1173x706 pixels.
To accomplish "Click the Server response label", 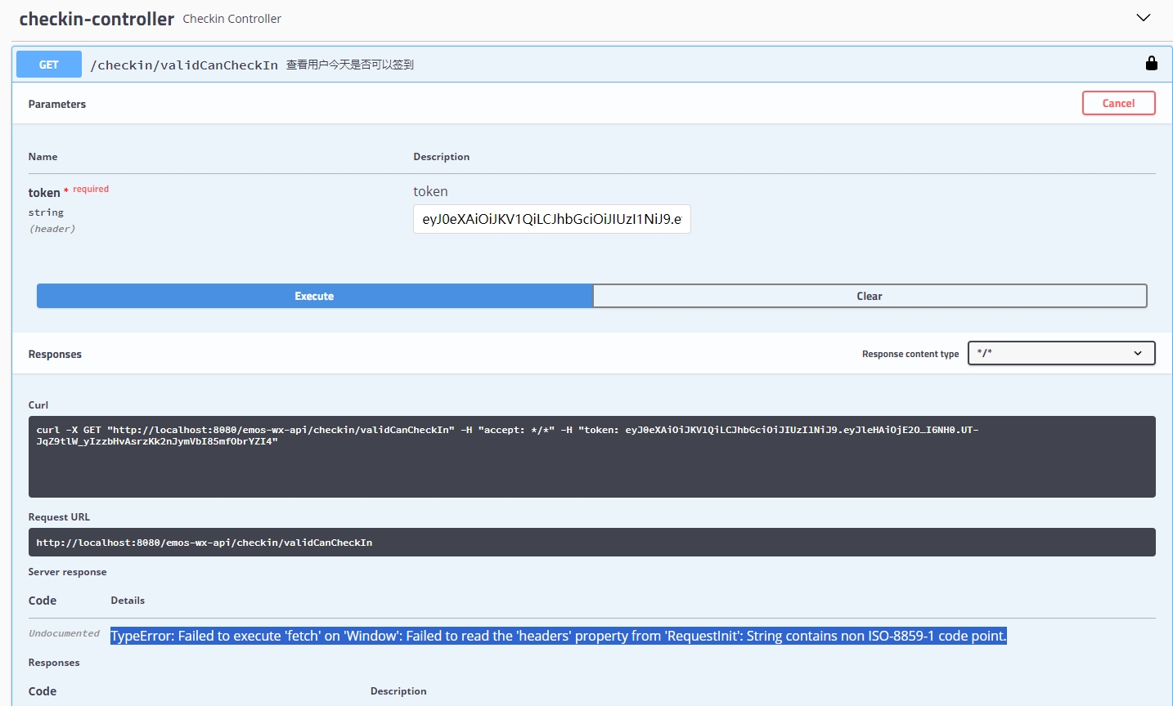I will coord(67,572).
